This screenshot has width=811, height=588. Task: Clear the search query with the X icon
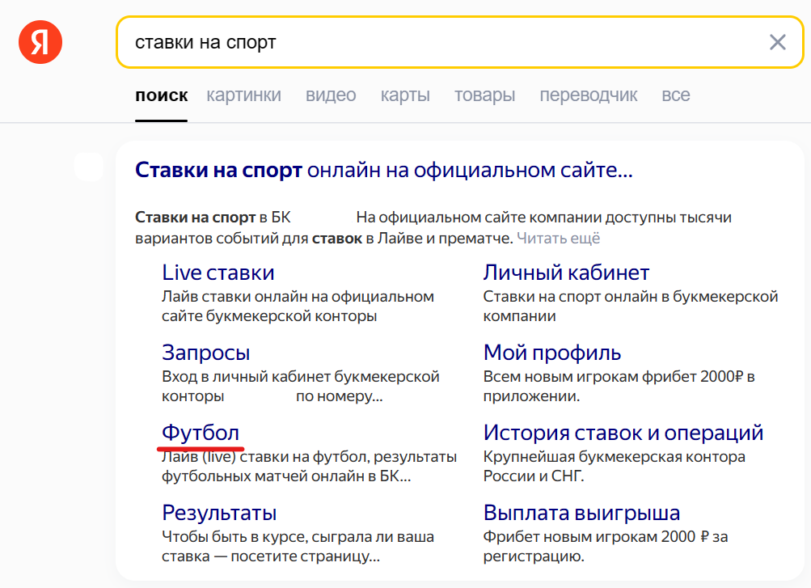(x=777, y=42)
